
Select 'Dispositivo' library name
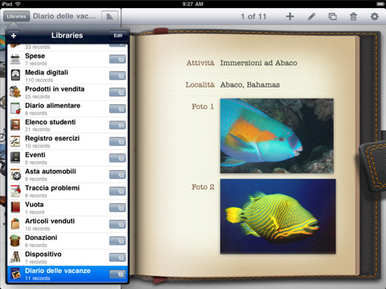pos(43,254)
